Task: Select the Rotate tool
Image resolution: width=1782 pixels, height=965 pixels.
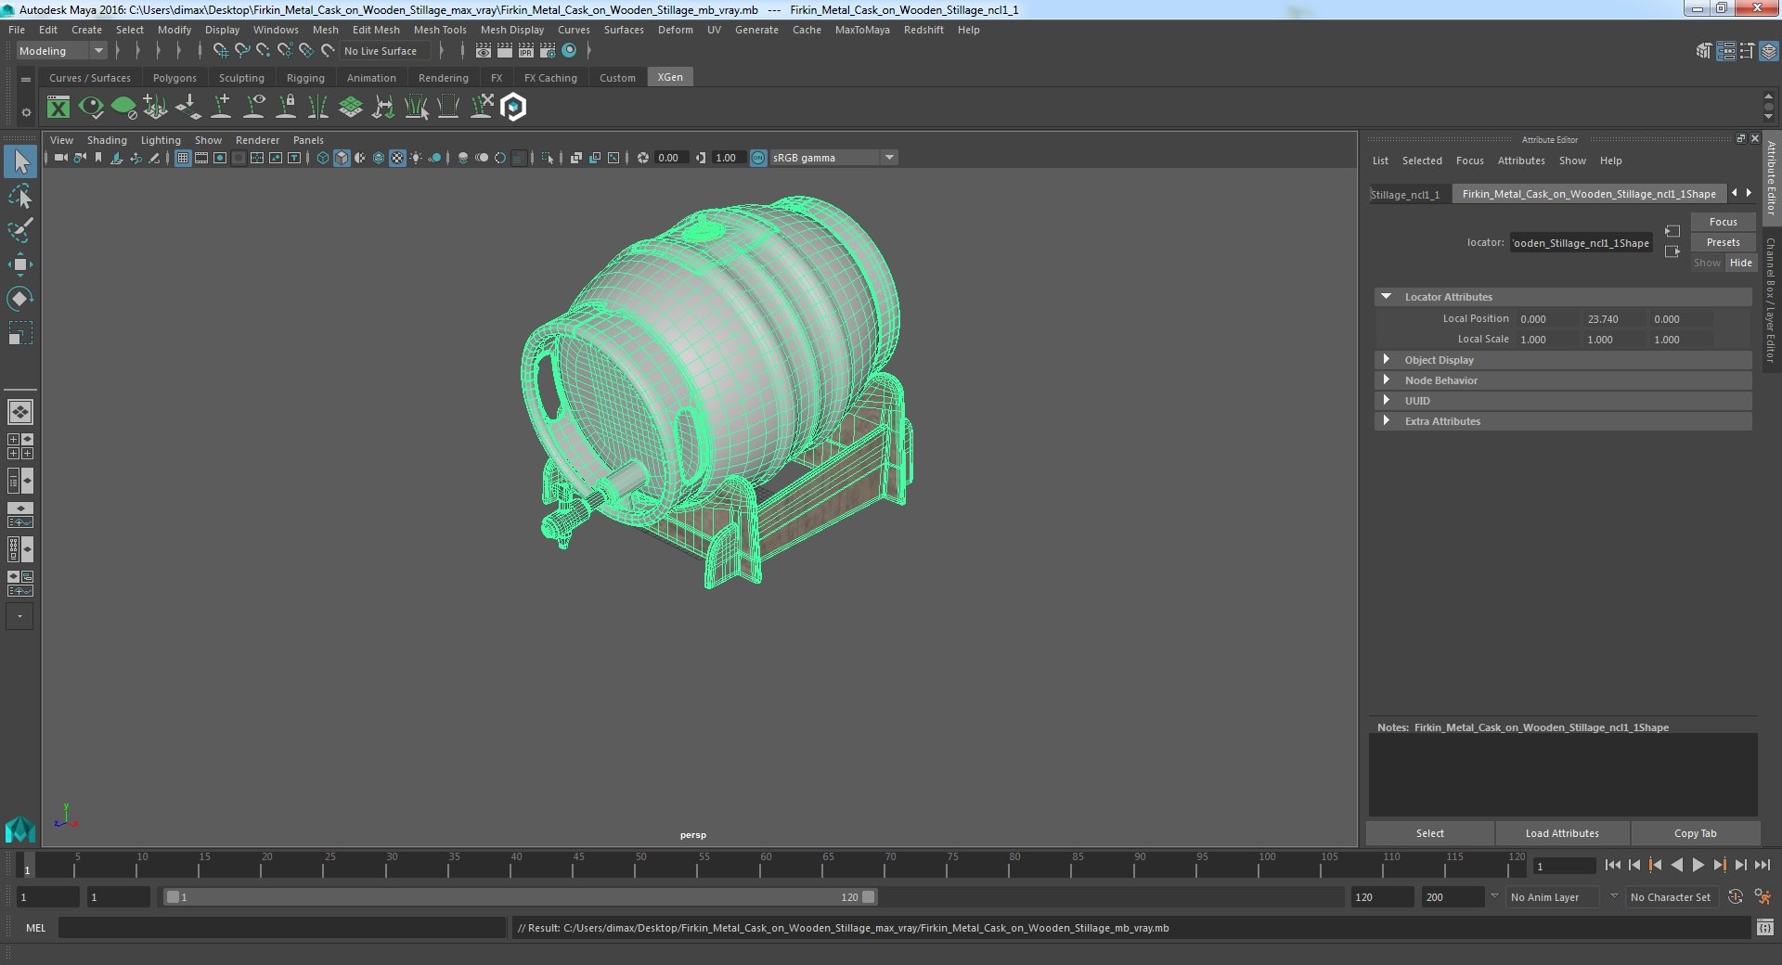Action: click(x=20, y=299)
